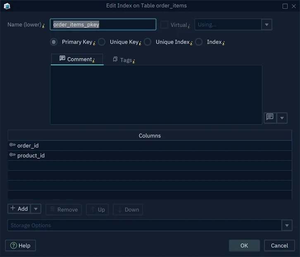
Task: Click key icon next to order_id
Action: tap(12, 145)
